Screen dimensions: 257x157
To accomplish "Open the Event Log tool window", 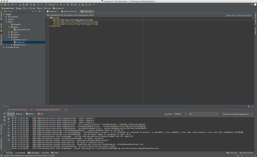I will point(231,153).
